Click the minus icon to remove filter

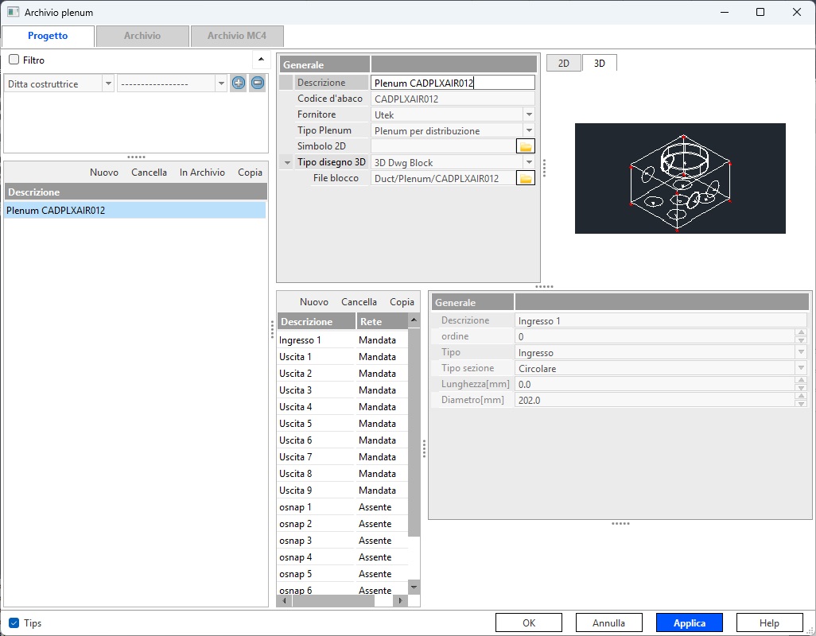pyautogui.click(x=257, y=83)
